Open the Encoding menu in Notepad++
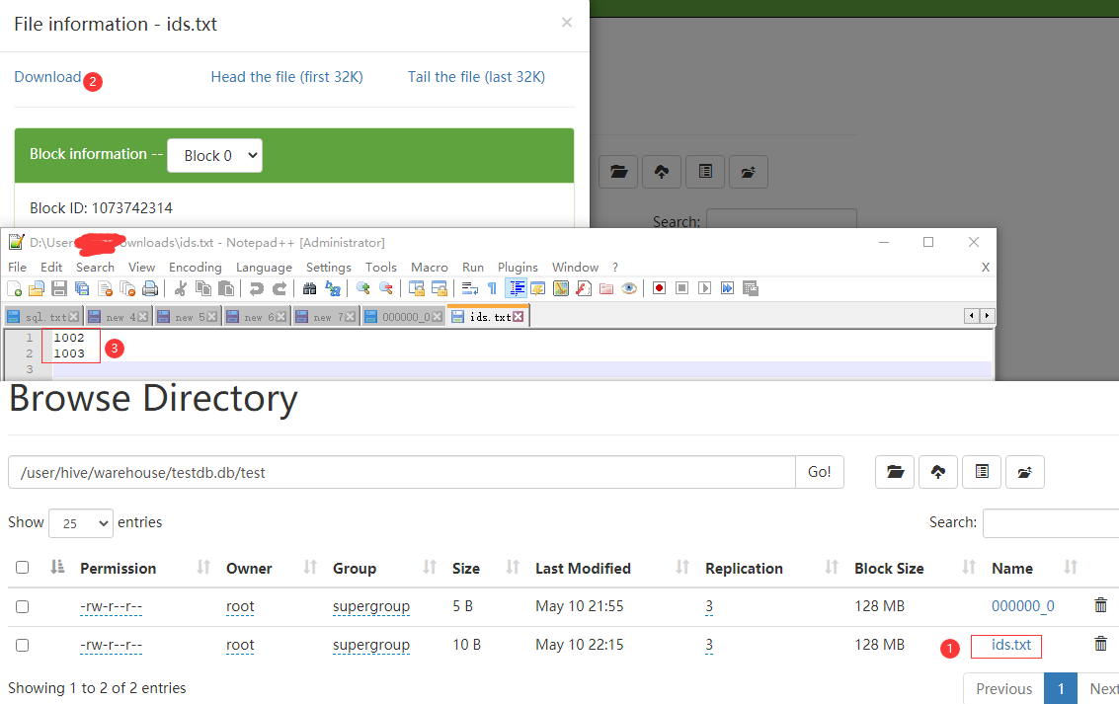The height and width of the screenshot is (704, 1119). coord(195,267)
